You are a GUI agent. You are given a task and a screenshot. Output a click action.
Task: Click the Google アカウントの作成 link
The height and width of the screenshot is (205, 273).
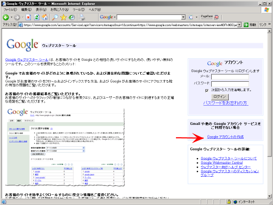226,137
